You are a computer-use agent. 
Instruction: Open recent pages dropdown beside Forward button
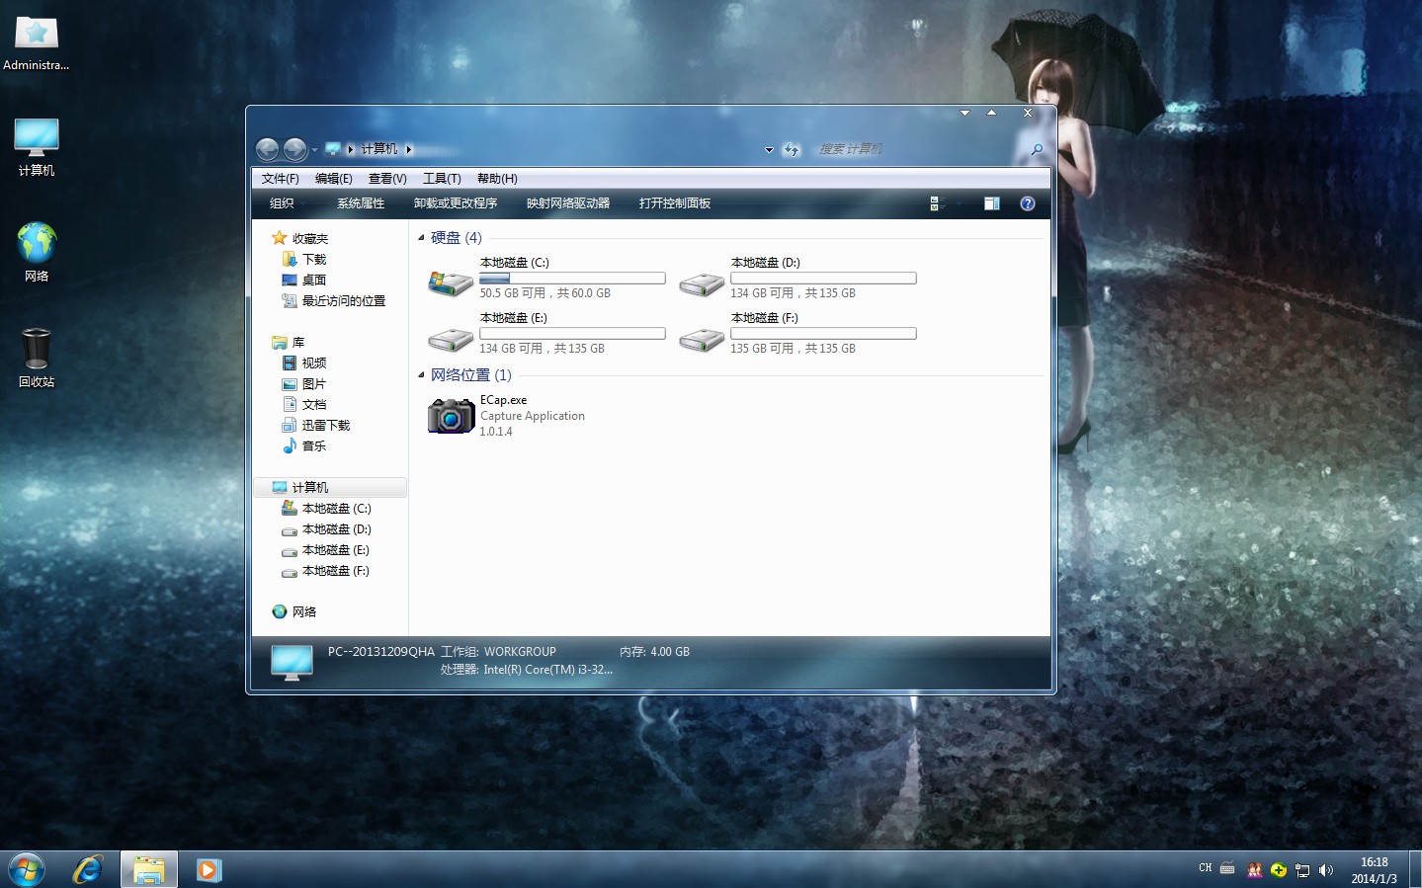(x=314, y=150)
